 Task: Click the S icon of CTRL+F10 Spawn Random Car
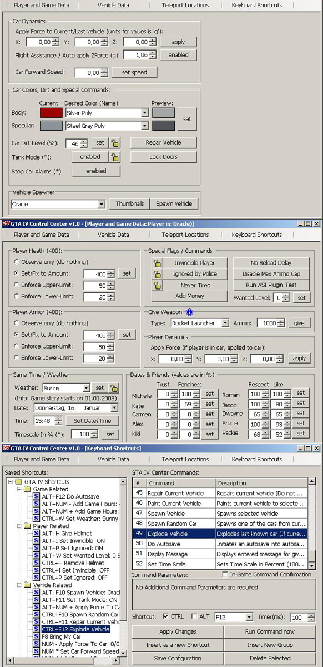pos(36,614)
